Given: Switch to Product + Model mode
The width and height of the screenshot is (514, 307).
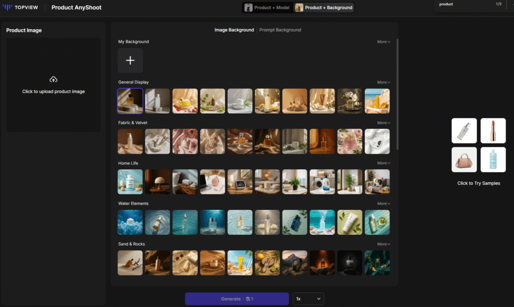Looking at the screenshot, I should (267, 8).
